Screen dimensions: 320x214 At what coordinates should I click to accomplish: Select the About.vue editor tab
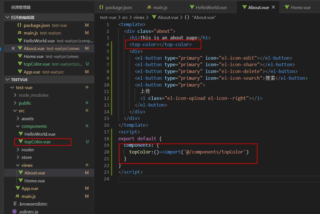coord(258,8)
